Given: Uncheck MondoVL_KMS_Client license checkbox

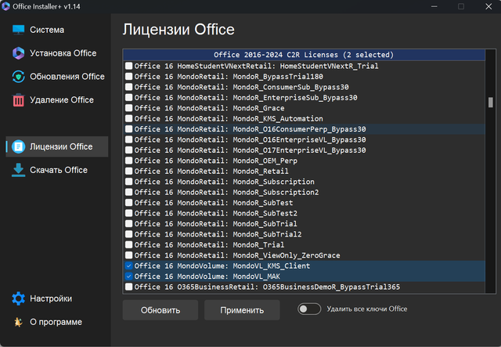Looking at the screenshot, I should [x=128, y=266].
